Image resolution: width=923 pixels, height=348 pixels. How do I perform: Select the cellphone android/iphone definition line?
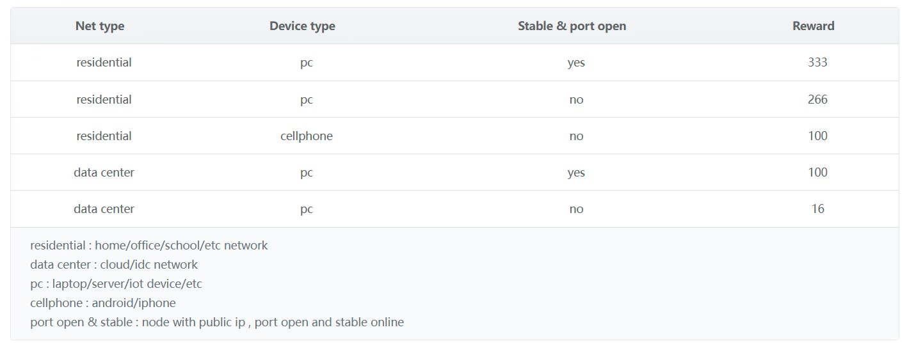pos(103,303)
